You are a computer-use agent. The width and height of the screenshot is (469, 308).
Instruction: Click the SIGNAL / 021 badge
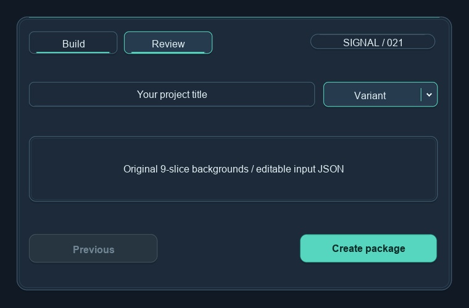(x=373, y=41)
